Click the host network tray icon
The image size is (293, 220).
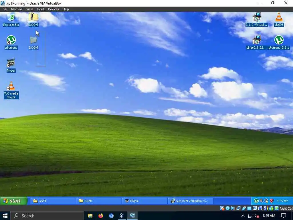coord(250,216)
